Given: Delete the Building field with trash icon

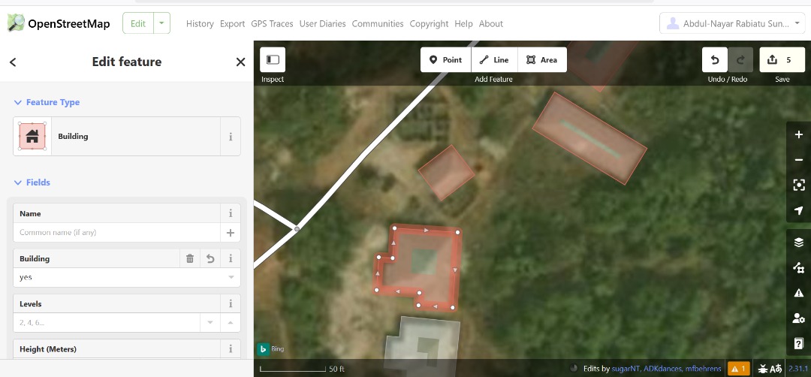Looking at the screenshot, I should click(x=190, y=258).
